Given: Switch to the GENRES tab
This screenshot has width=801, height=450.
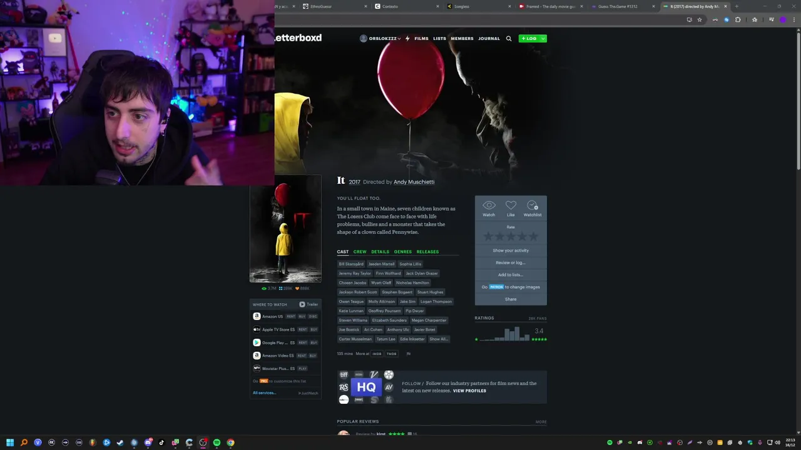Looking at the screenshot, I should click(x=402, y=252).
